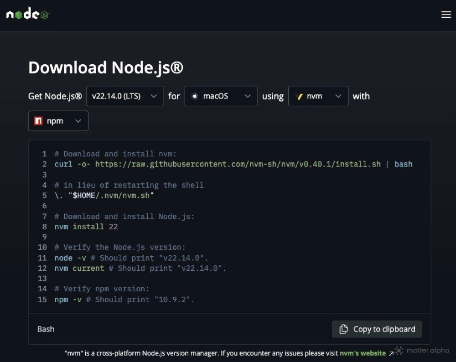Expand the macOS platform dropdown chevron

point(248,96)
